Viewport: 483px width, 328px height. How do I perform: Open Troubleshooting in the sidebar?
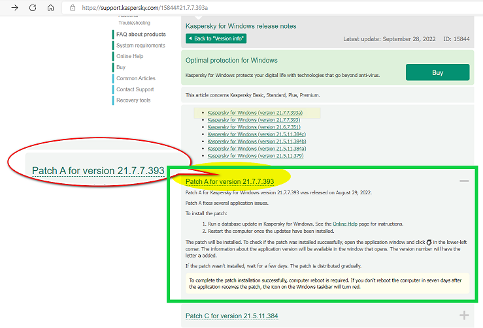pos(134,23)
